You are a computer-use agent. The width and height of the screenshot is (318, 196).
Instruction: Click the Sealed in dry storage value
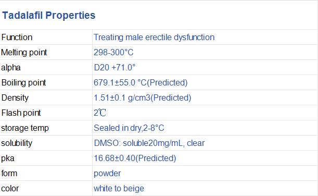[129, 128]
